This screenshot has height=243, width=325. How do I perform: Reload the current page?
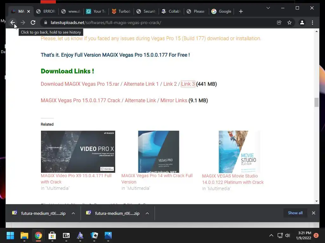tap(33, 22)
